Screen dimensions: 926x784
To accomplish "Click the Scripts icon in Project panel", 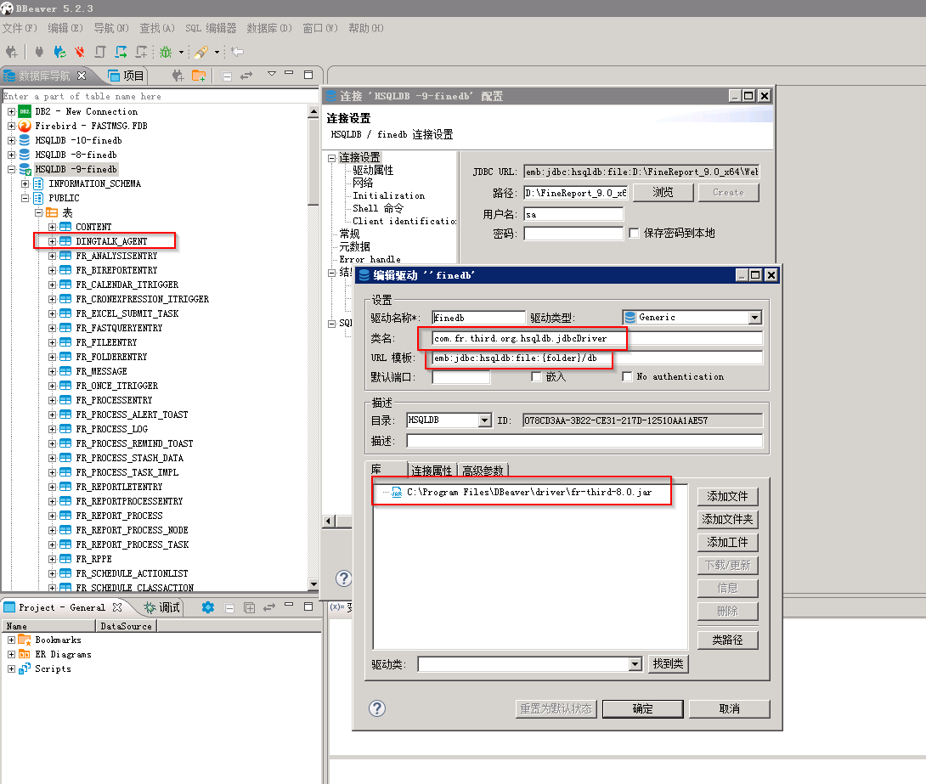I will 25,668.
